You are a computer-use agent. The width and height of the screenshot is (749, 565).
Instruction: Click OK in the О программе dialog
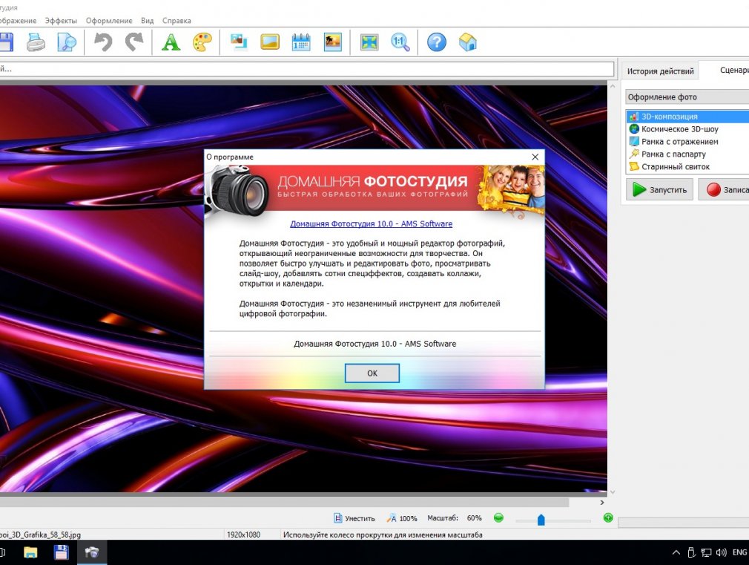pos(372,373)
